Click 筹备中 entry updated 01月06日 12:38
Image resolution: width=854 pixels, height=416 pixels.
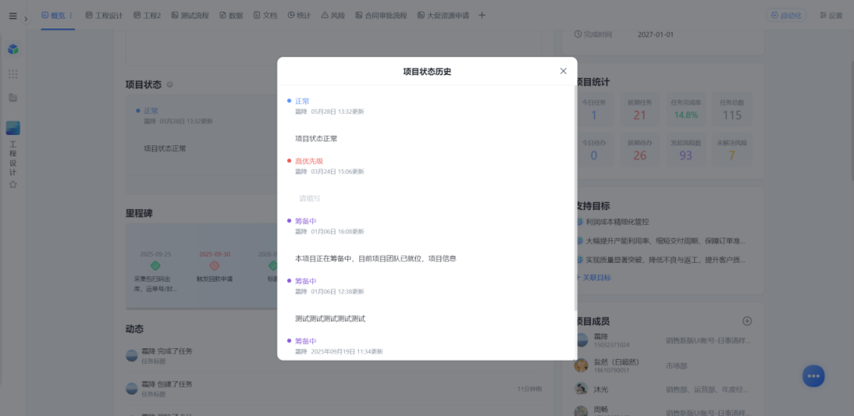[x=305, y=280]
